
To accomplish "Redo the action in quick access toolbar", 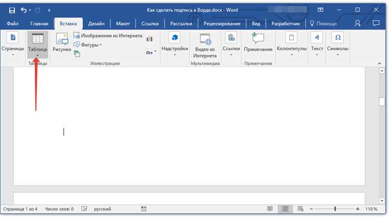I will coord(38,10).
